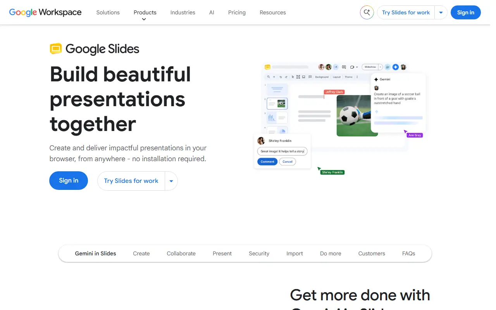Go to the Customers section

coord(372,253)
